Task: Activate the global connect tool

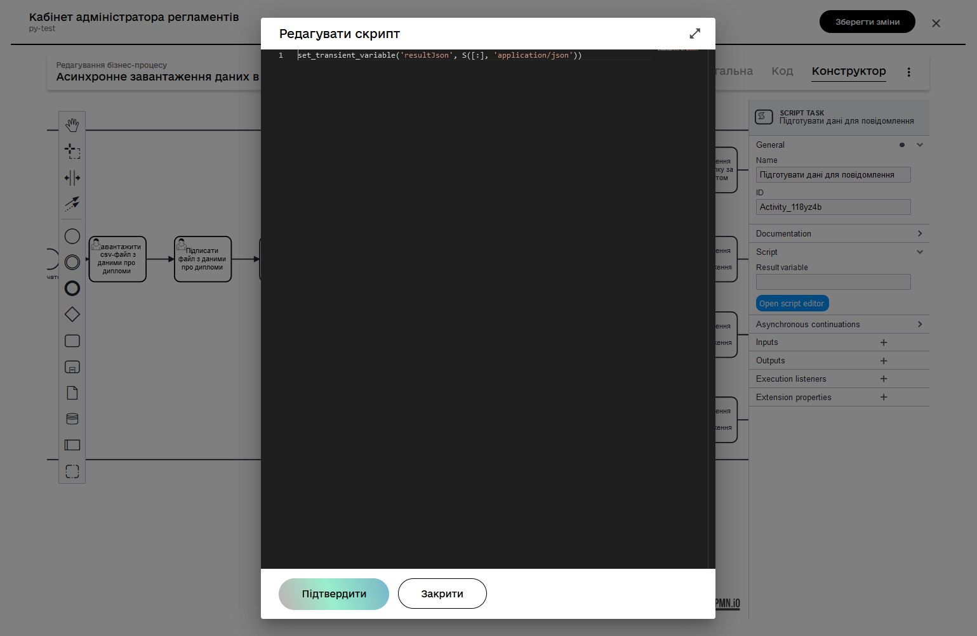Action: point(72,204)
